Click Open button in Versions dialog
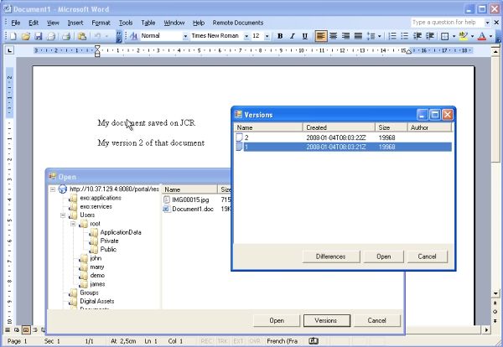Image resolution: width=503 pixels, height=347 pixels. click(384, 256)
